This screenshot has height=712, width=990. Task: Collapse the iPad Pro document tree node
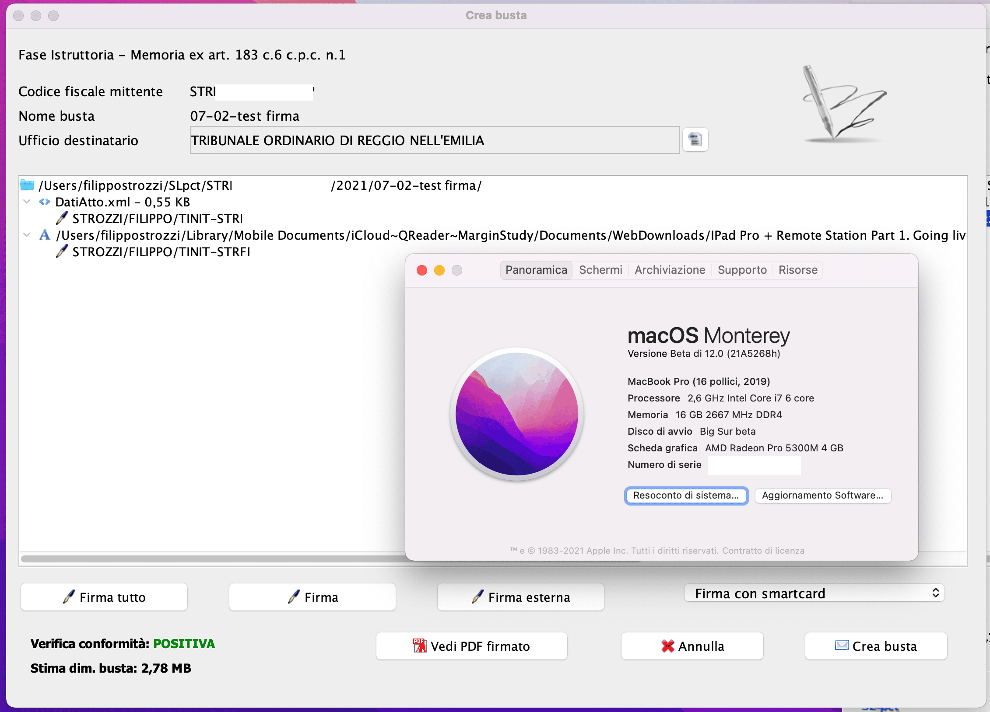27,235
